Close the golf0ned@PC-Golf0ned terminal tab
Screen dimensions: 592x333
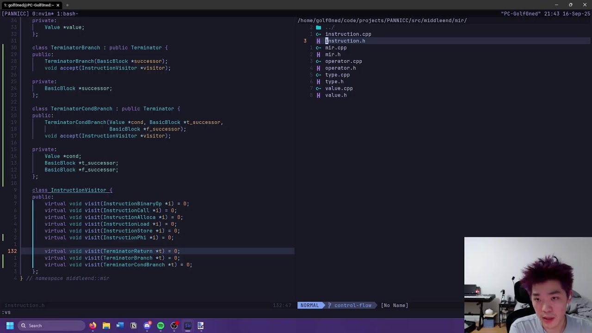coord(58,5)
